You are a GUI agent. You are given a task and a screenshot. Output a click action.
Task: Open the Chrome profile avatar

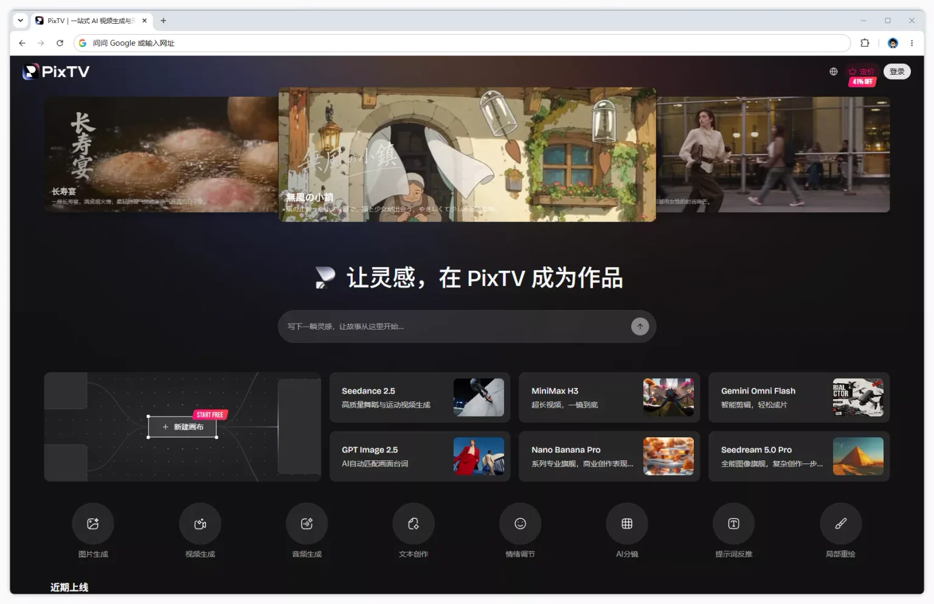point(893,43)
